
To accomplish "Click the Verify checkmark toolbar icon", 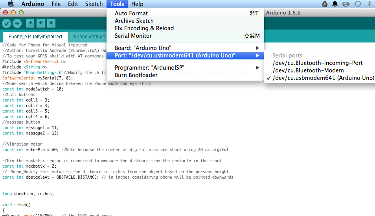I will point(6,23).
